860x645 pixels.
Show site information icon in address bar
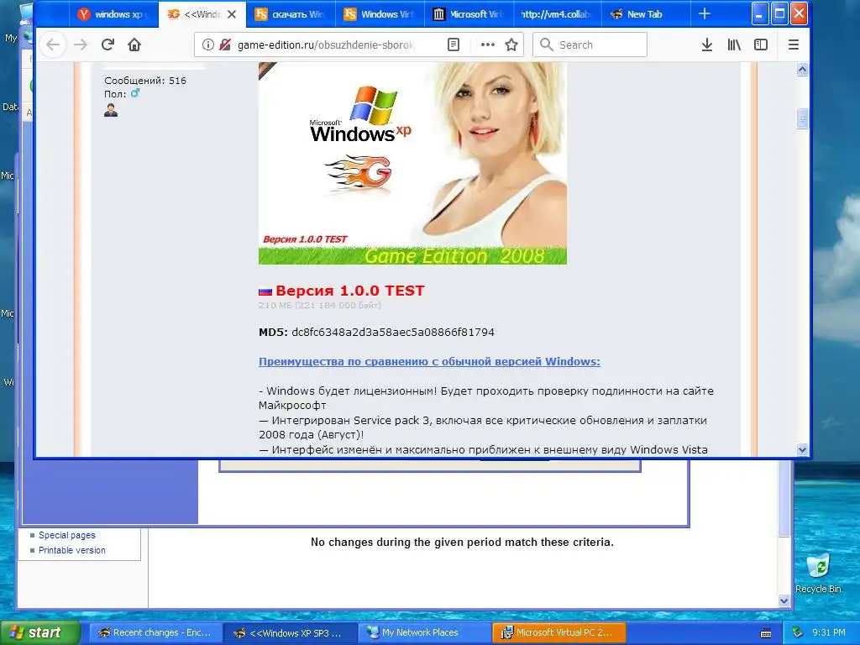207,45
